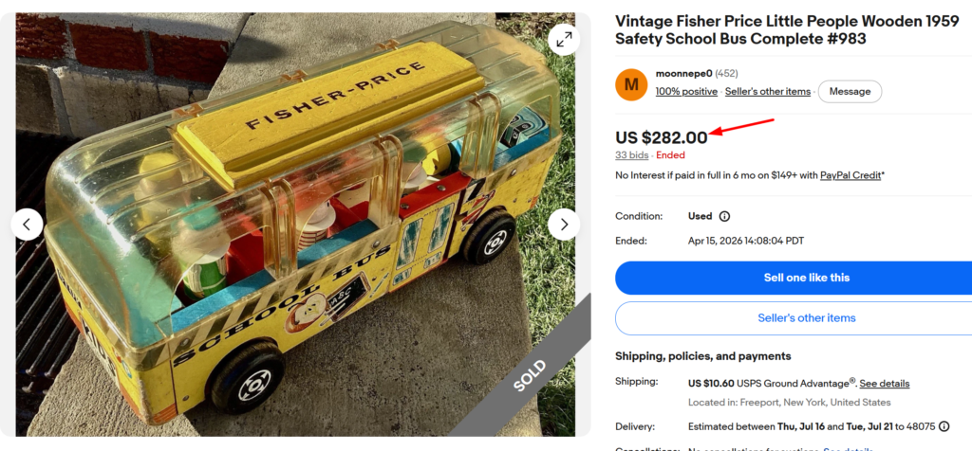The width and height of the screenshot is (972, 451).
Task: Open Seller's other items text link
Action: [x=767, y=92]
